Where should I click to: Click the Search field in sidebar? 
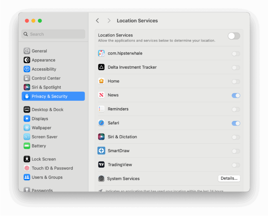53,34
